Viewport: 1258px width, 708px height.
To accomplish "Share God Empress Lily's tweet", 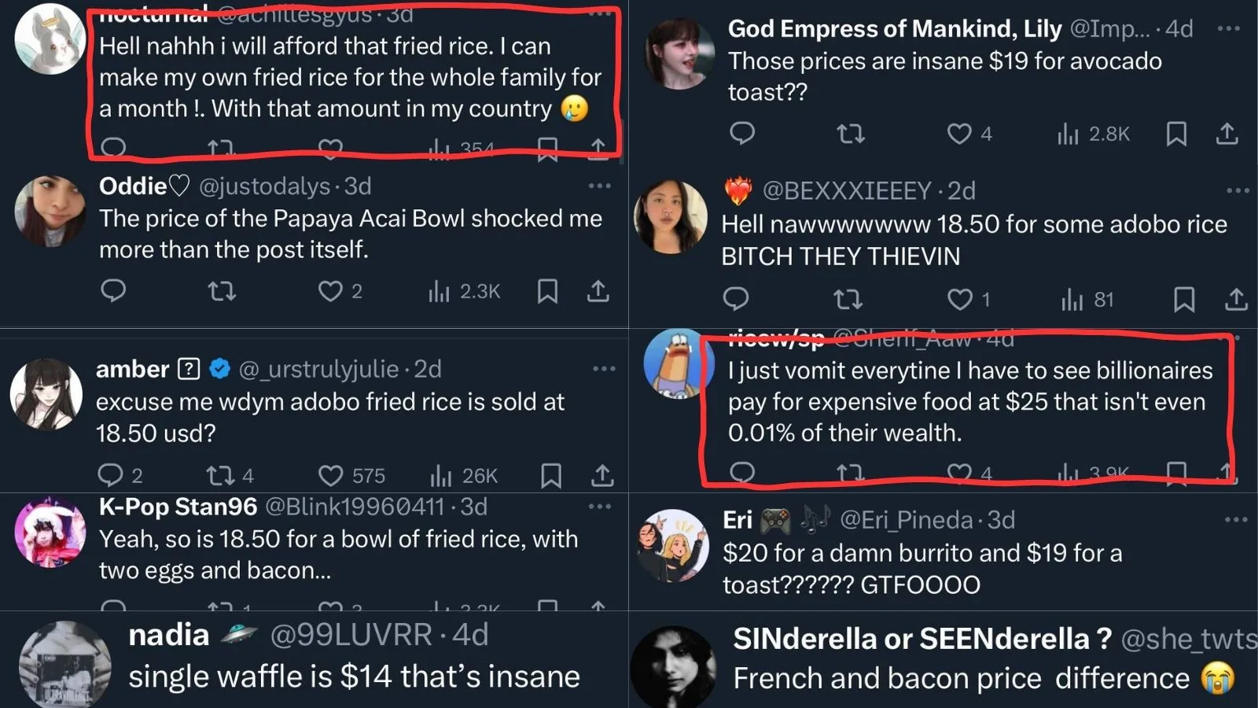I will [1227, 134].
